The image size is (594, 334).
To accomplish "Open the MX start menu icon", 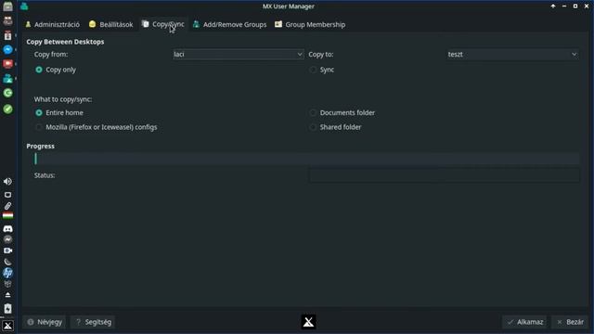I will 7,326.
